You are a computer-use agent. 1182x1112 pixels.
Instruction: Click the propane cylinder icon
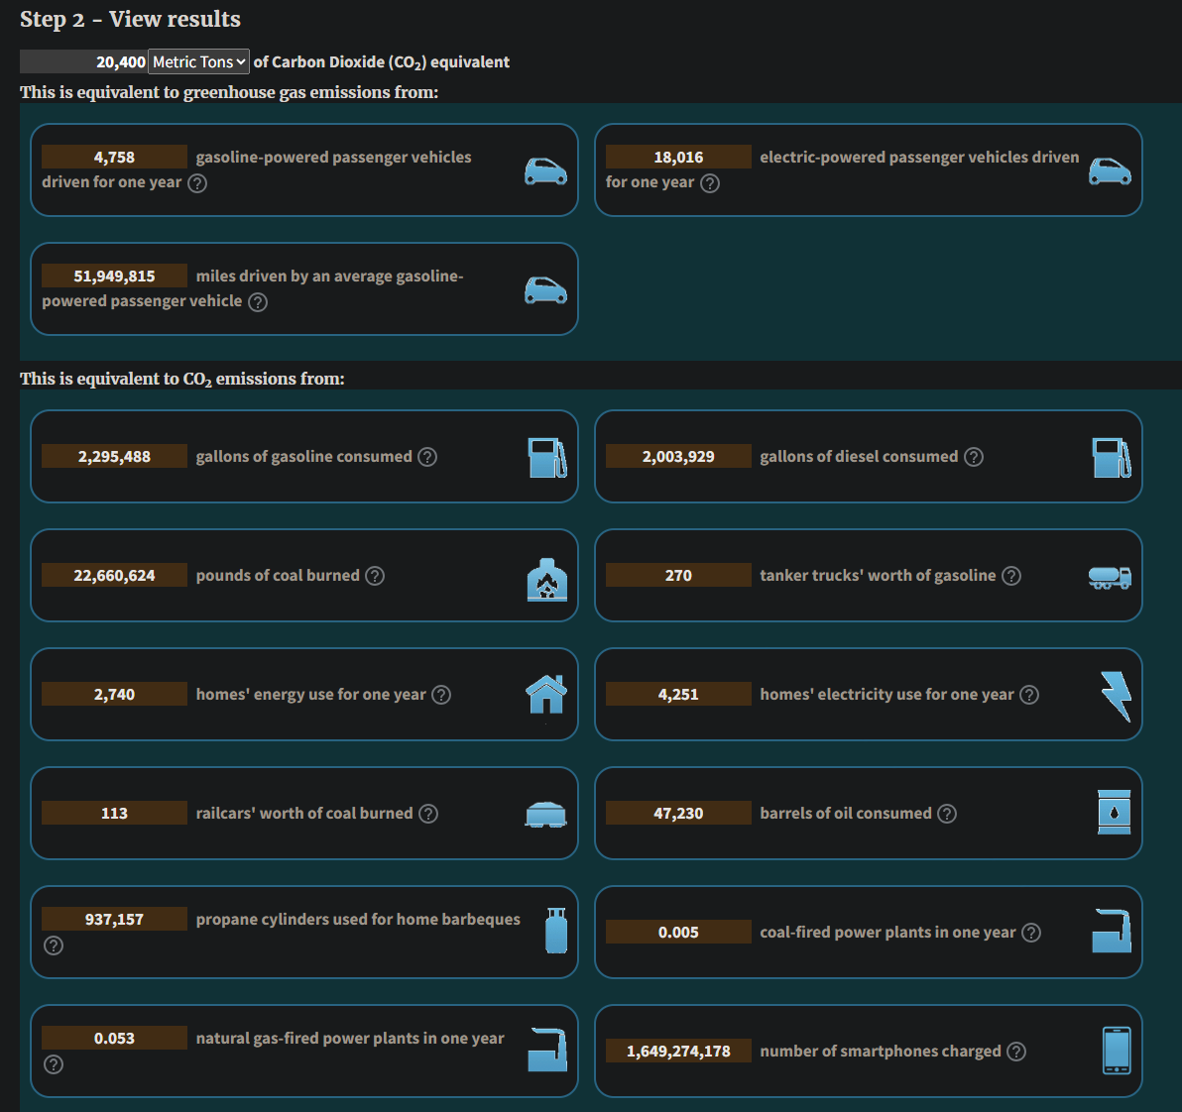pos(556,931)
